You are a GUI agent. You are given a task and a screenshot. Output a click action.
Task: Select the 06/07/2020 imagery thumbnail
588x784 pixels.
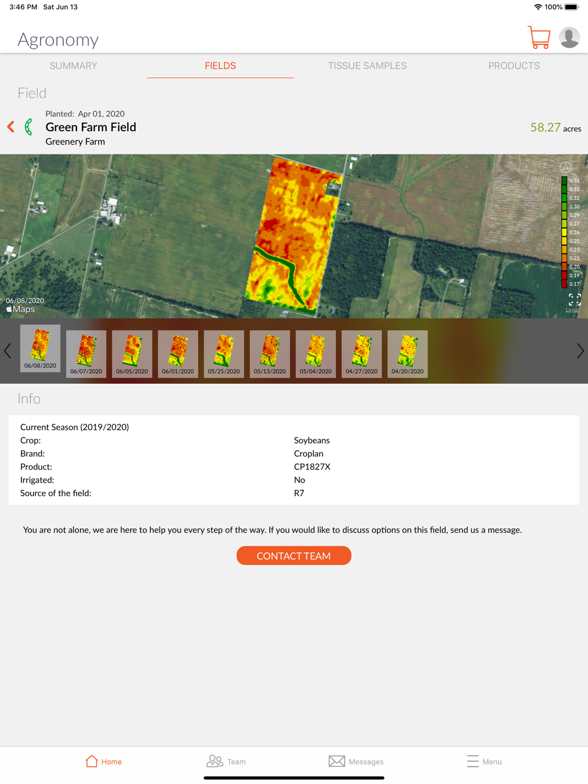tap(86, 354)
